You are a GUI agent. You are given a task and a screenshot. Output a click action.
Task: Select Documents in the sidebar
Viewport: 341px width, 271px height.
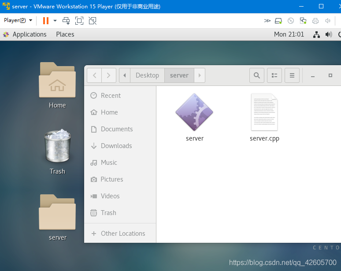click(120, 129)
